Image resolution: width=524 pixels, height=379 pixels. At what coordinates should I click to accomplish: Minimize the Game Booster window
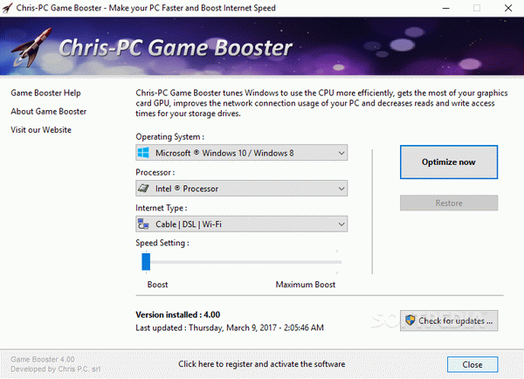pyautogui.click(x=445, y=8)
